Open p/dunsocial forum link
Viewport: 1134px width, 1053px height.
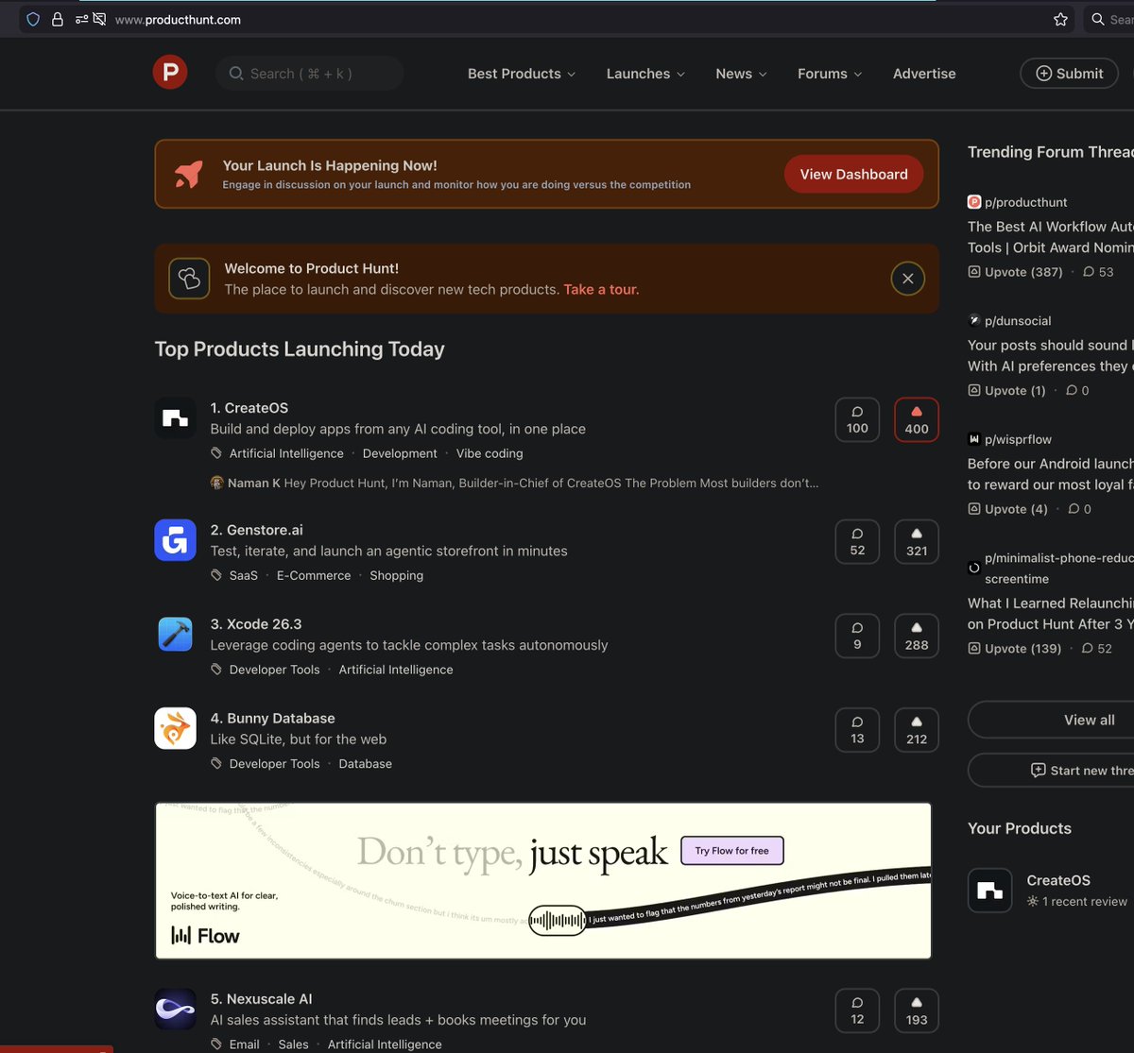click(x=1018, y=321)
